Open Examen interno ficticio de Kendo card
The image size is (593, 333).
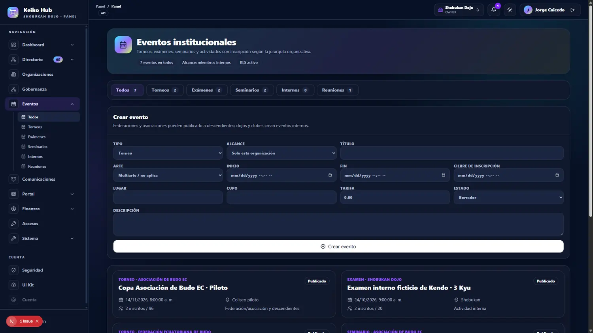pyautogui.click(x=453, y=294)
